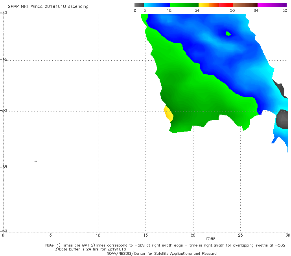This screenshot has width=291, height=256.
Task: Click the title 'SMAP NRT Winds 20191018 ascending'
Action: point(48,6)
